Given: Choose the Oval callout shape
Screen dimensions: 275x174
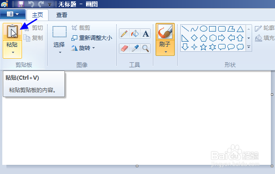Looking at the screenshot, I should (231, 47).
